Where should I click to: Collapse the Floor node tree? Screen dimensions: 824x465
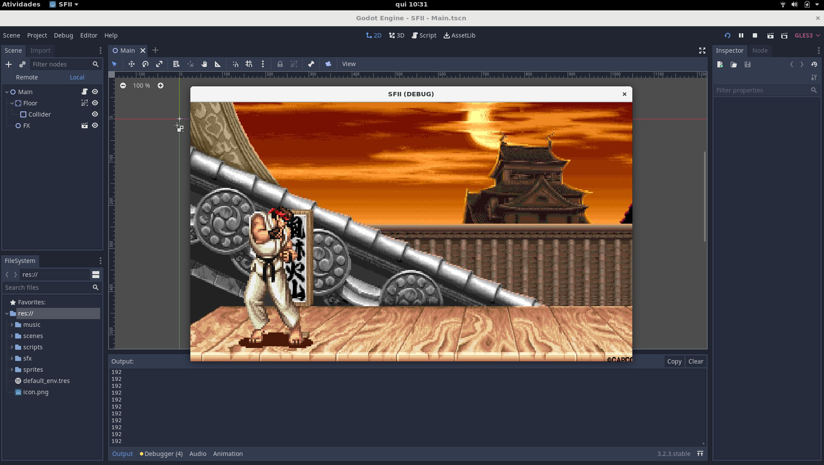(x=12, y=103)
